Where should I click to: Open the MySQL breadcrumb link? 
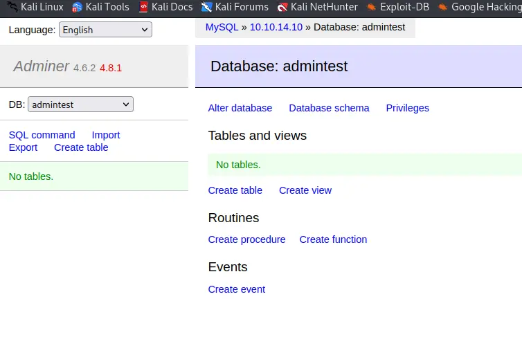click(222, 27)
